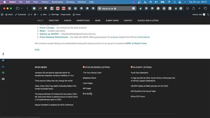Open the WordPress pinned tab
This screenshot has height=118, width=210.
tap(75, 8)
